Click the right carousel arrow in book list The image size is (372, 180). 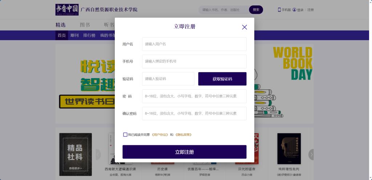coord(311,155)
